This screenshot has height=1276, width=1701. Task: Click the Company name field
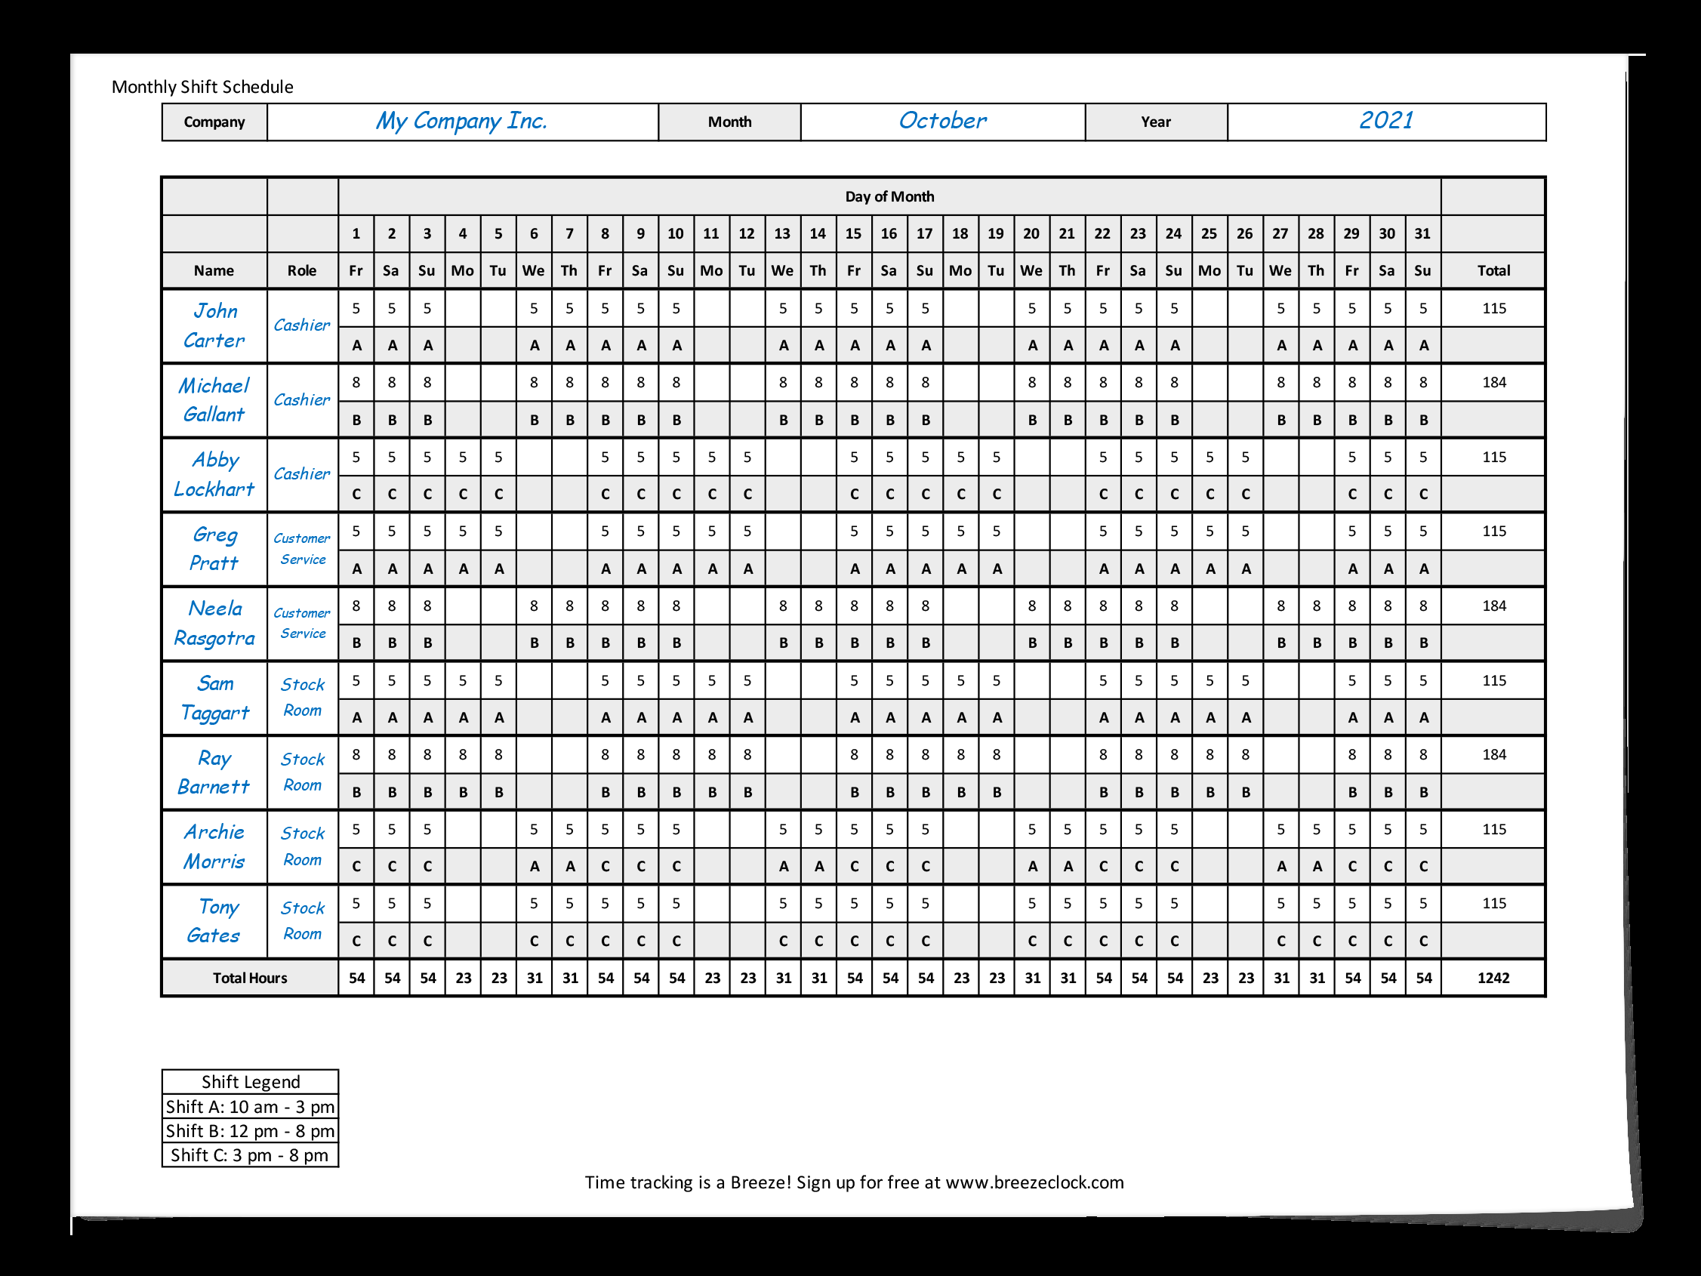click(x=463, y=122)
